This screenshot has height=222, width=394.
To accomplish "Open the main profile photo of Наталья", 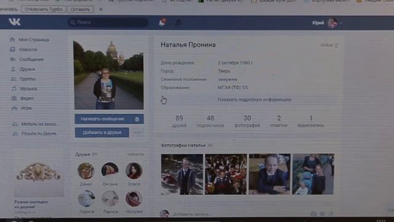I will point(108,75).
